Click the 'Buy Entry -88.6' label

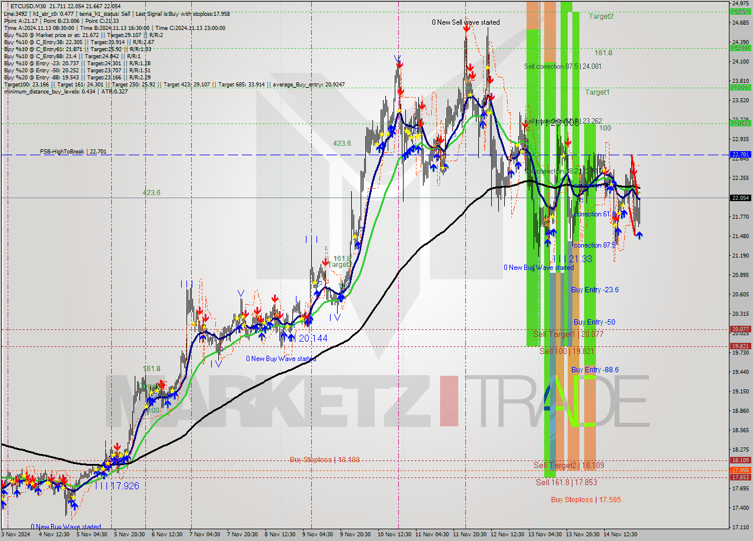595,370
